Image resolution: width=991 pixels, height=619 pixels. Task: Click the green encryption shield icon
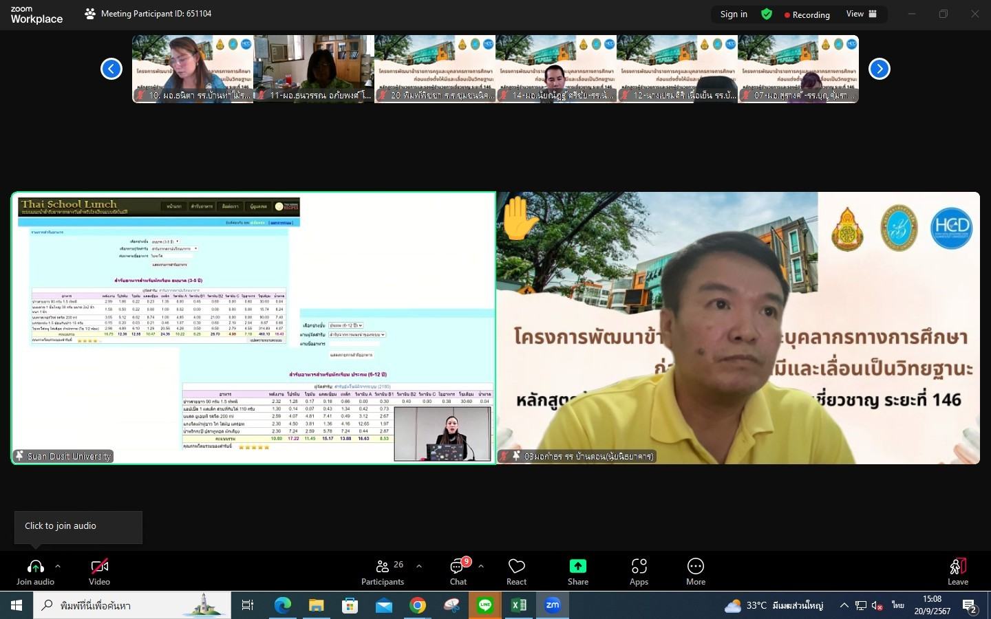tap(767, 14)
